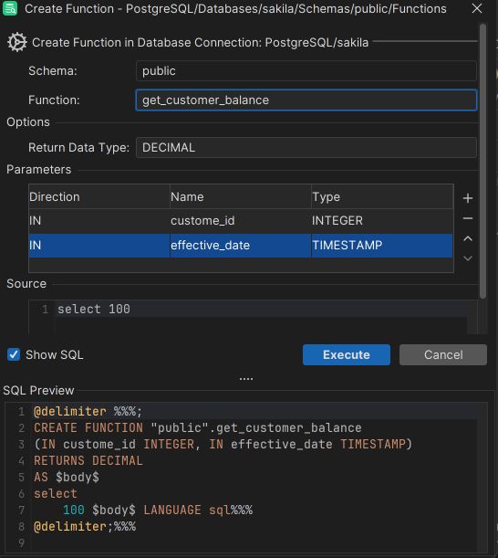Move selected parameter down
498x558 pixels.
(468, 258)
